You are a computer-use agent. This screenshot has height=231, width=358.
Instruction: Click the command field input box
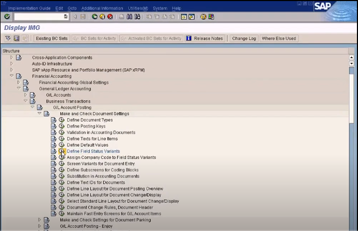(x=41, y=17)
